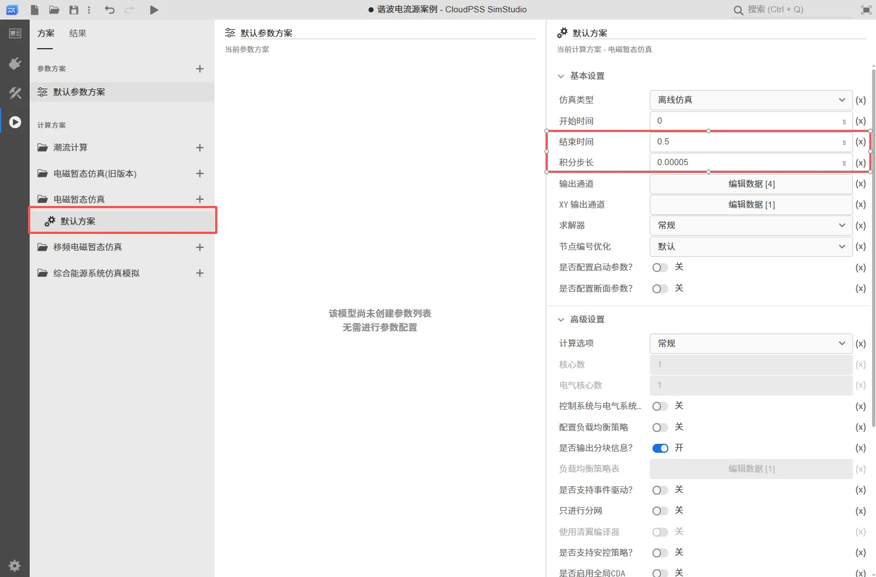Enable the 是否支持事件驱动 option

coord(660,490)
